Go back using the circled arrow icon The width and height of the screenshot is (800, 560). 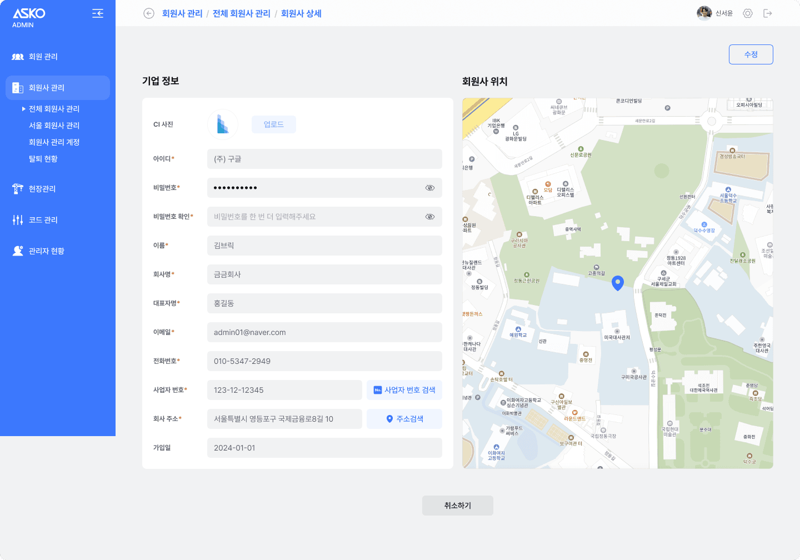point(149,13)
